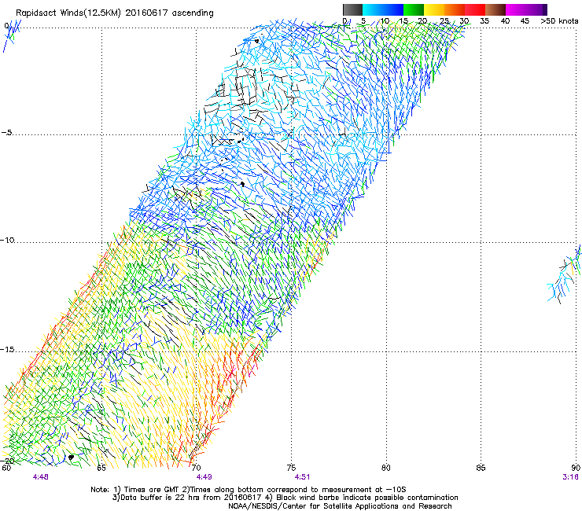The width and height of the screenshot is (582, 511).
Task: Click the purple time label '4:51'
Action: click(302, 477)
